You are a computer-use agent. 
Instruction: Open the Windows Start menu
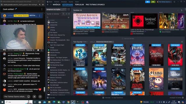coord(2,102)
